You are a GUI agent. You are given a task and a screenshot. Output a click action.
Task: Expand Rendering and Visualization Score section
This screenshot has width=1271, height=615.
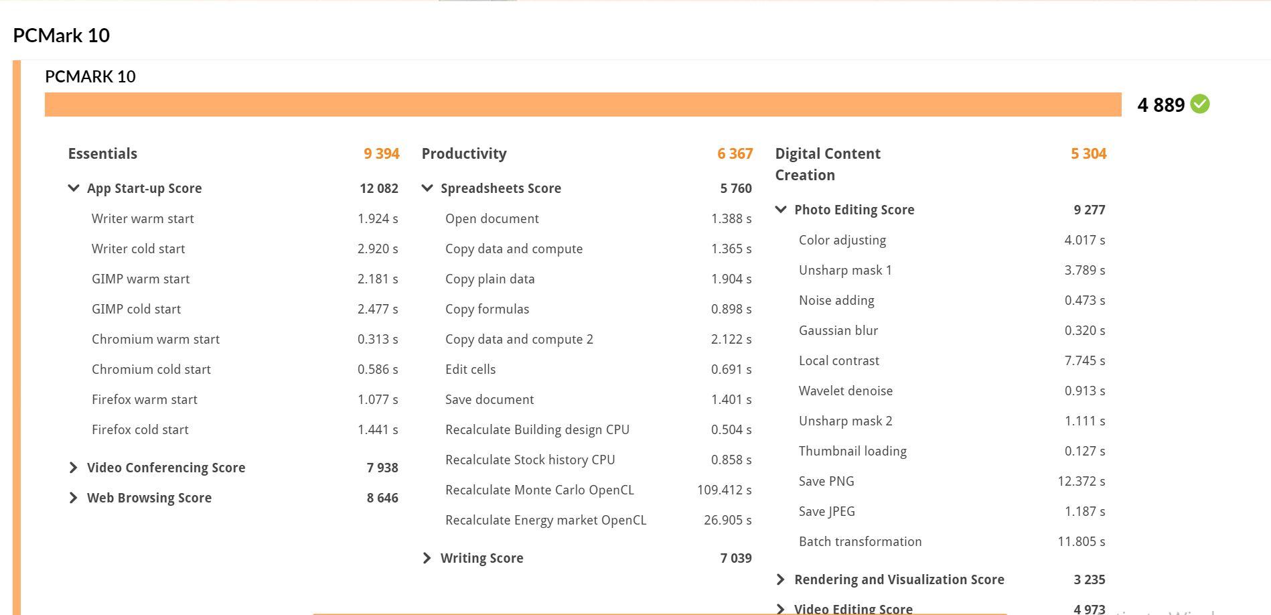coord(781,579)
